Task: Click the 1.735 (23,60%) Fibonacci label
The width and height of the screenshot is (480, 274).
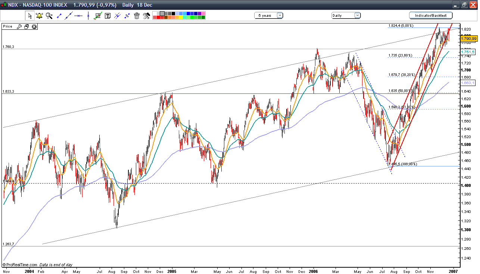Action: pyautogui.click(x=400, y=55)
